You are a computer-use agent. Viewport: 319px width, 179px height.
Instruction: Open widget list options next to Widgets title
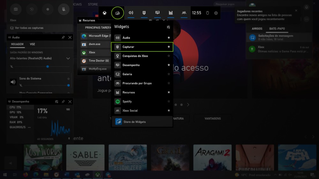click(x=168, y=27)
